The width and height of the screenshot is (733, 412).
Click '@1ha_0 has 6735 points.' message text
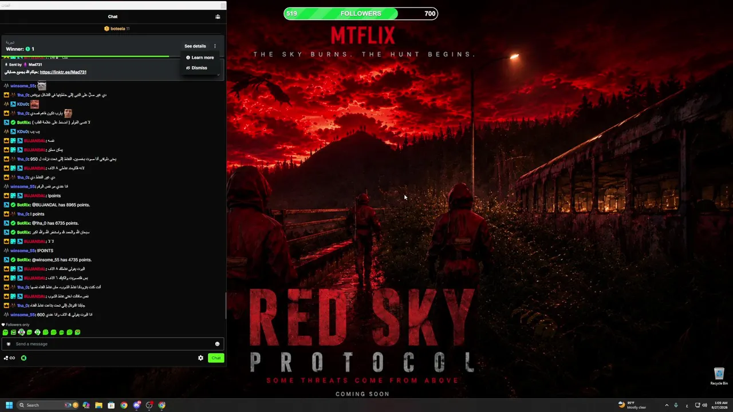(56, 223)
